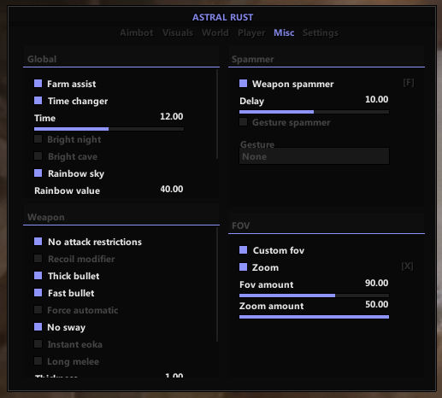Open the Visuals tab
The image size is (442, 398).
(178, 32)
